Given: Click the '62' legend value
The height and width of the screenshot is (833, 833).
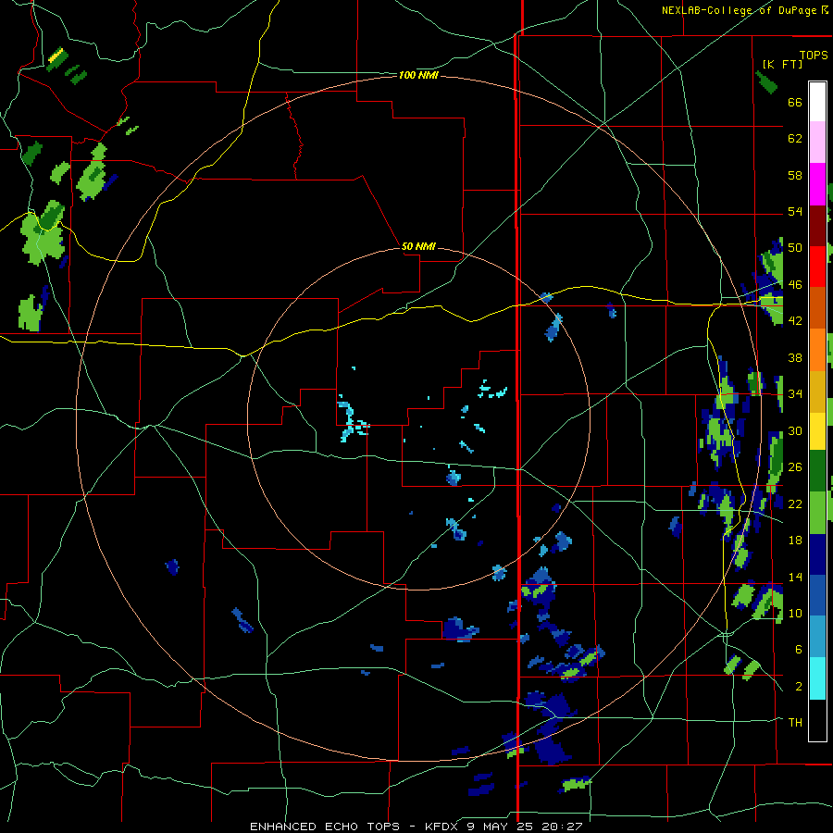Looking at the screenshot, I should point(795,138).
